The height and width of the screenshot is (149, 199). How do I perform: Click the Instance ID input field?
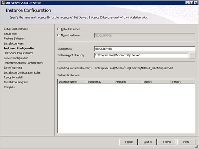click(144, 49)
